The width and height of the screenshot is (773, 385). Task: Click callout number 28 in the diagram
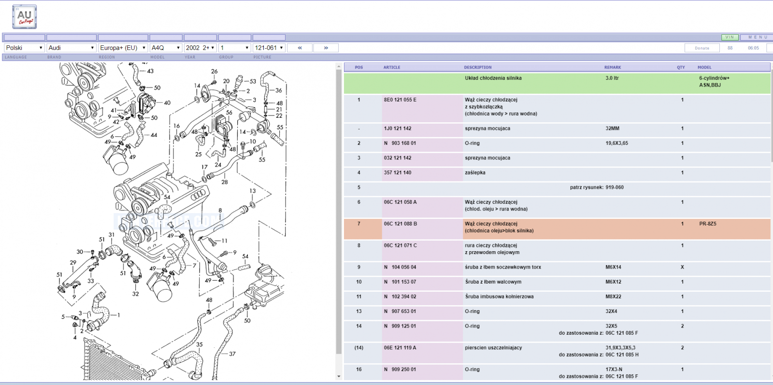tap(225, 182)
